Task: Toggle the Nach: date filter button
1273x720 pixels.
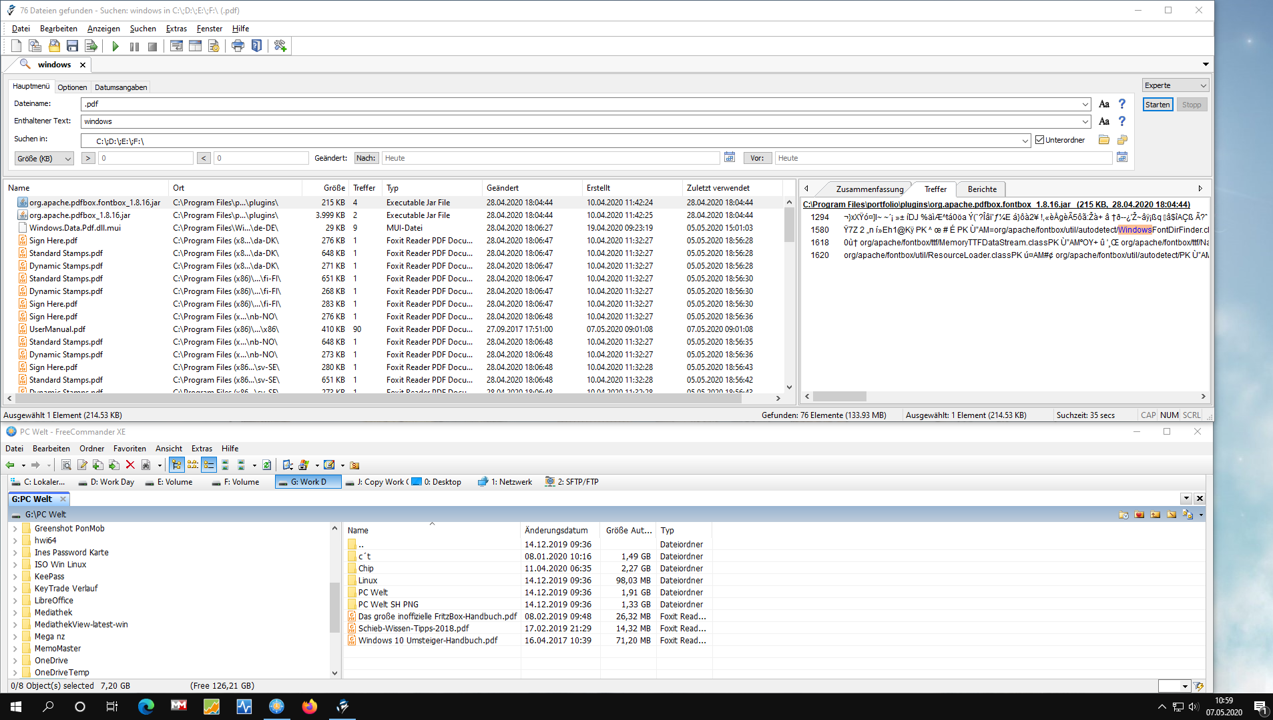Action: tap(366, 158)
